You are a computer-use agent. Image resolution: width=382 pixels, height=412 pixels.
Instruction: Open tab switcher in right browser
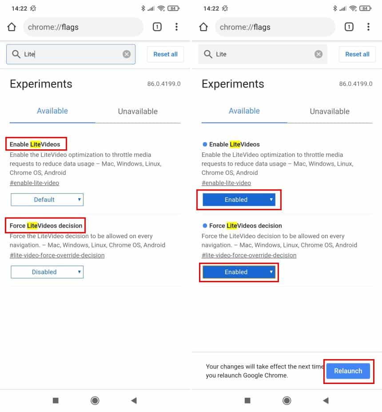(x=349, y=27)
